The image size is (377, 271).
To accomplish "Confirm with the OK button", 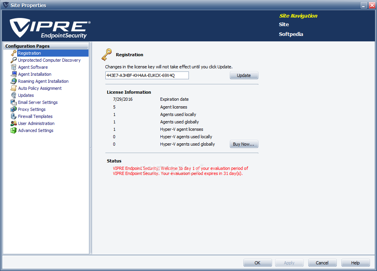I will pos(258,262).
